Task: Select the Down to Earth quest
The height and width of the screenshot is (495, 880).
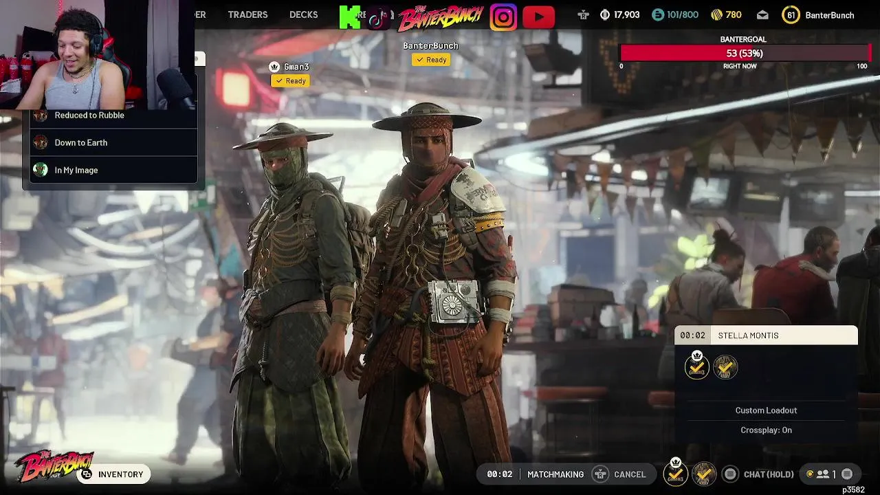Action: point(113,143)
